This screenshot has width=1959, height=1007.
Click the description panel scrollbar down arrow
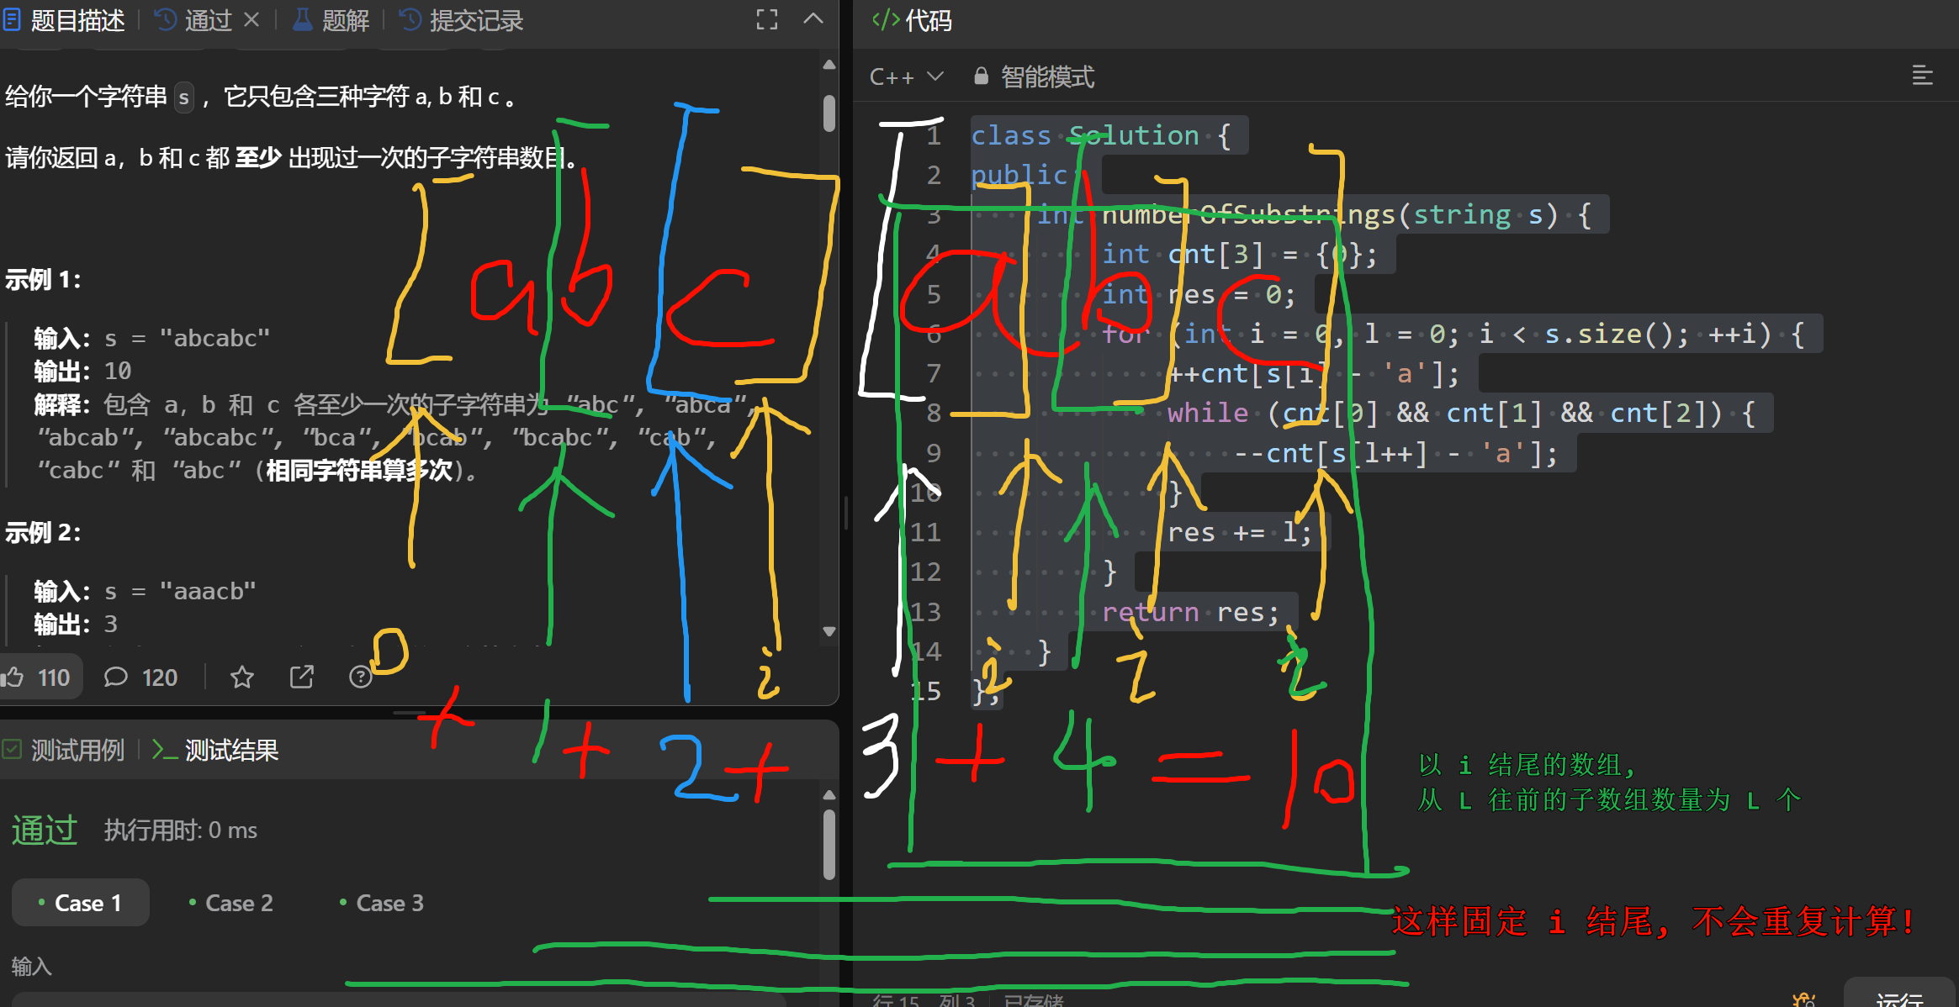pos(829,632)
